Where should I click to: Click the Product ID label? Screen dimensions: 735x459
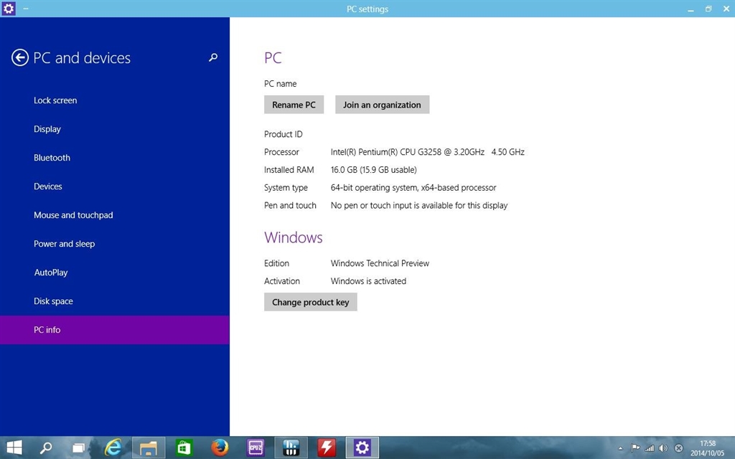click(283, 134)
